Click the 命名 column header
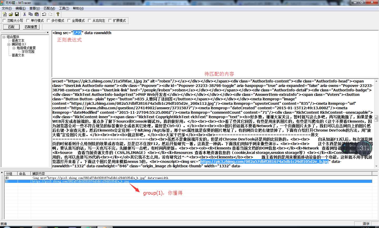This screenshot has width=379, height=228. click(x=24, y=174)
